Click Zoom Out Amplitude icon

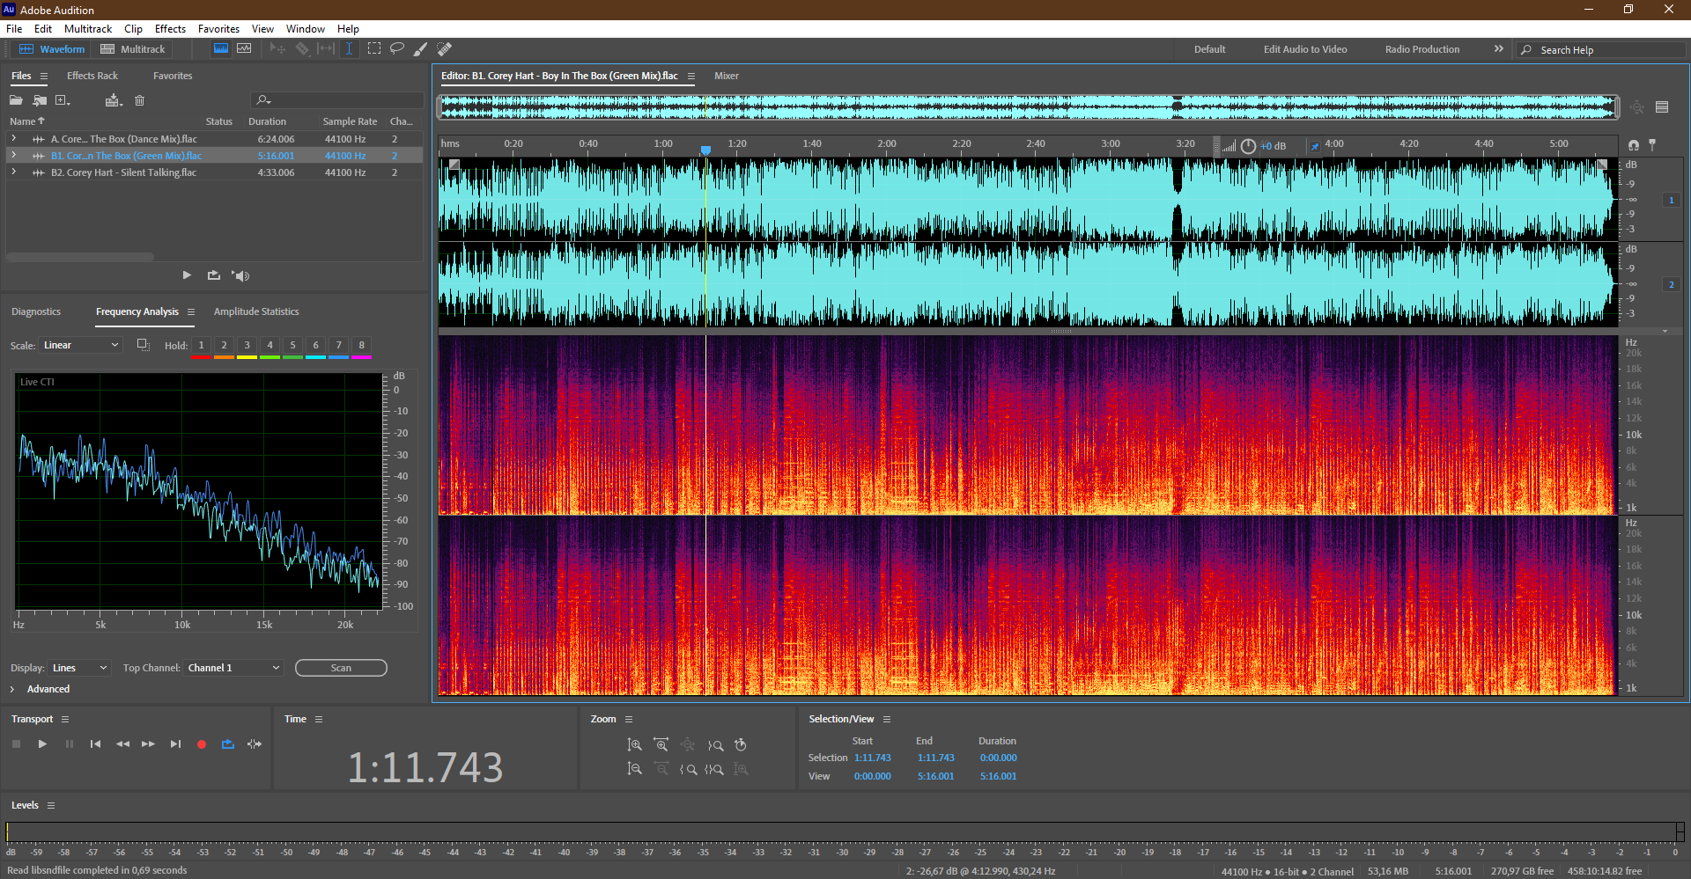pyautogui.click(x=634, y=769)
